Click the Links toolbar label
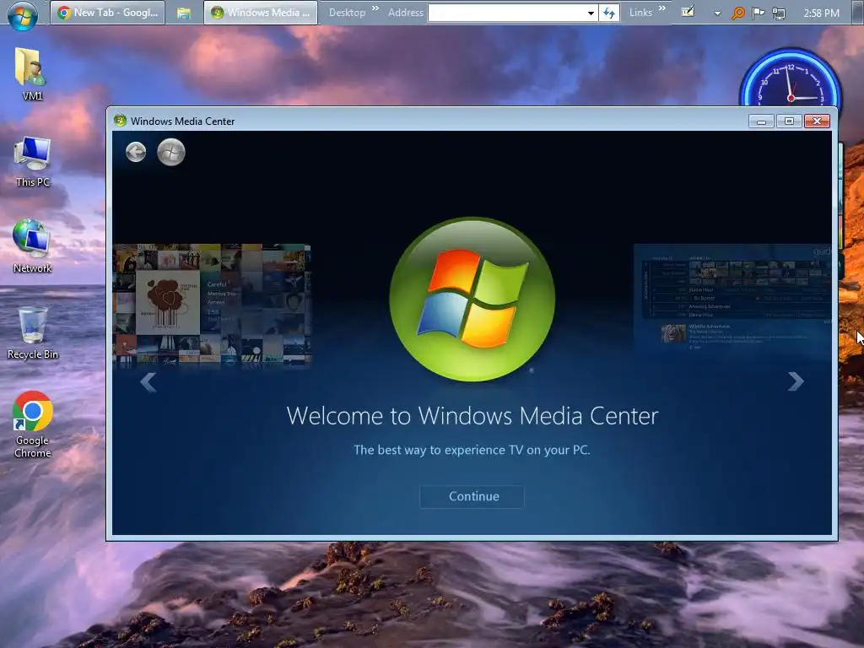 point(640,12)
